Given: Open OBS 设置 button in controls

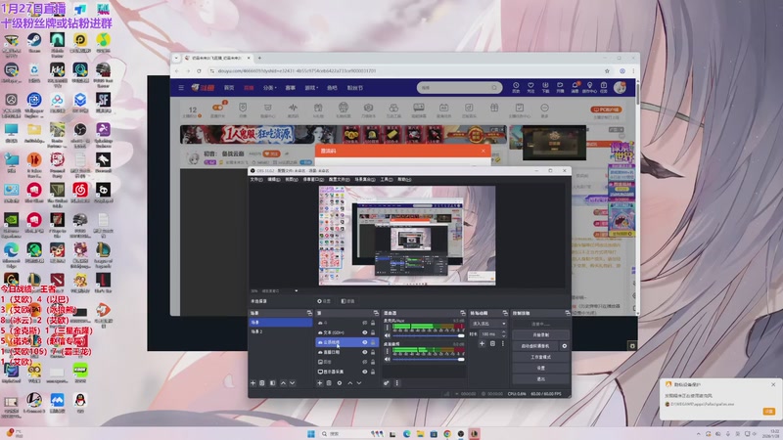Looking at the screenshot, I should click(541, 369).
